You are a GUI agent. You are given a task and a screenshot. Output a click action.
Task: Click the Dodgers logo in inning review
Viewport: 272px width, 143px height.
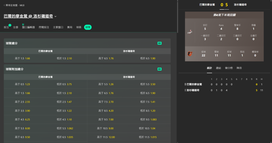190,32
